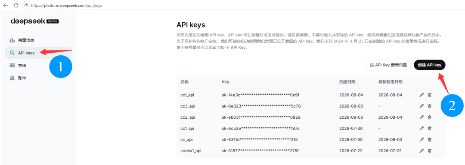
Task: Edit the cx1_api key name
Action: click(422, 95)
